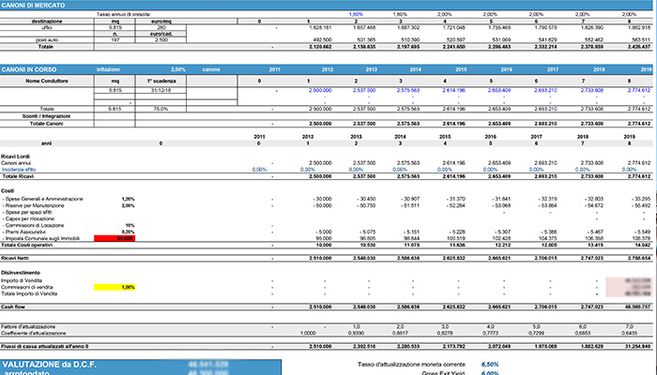Viewport: 657px width, 375px height.
Task: Select the Ricavi Netti row label
Action: coord(15,258)
